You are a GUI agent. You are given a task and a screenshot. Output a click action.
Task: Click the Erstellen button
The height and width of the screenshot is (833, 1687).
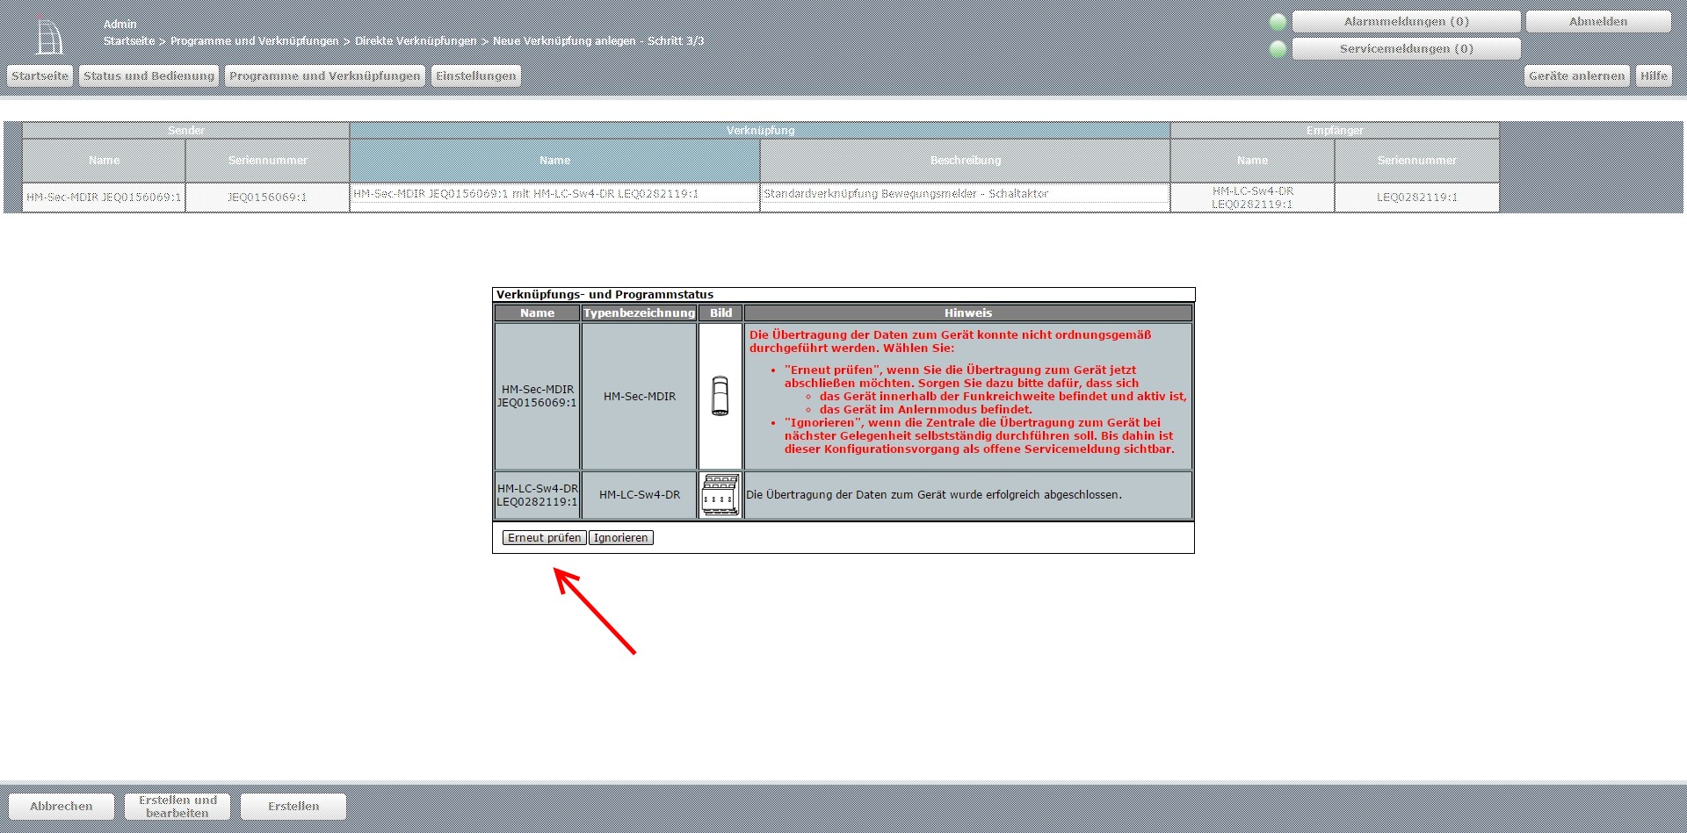click(293, 806)
